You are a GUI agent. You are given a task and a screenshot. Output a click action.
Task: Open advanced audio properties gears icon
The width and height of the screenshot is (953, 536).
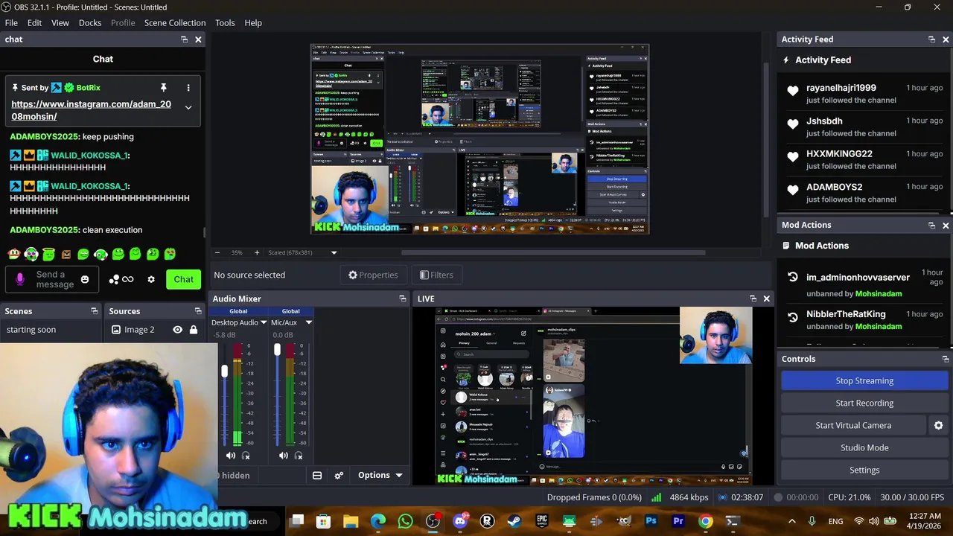coord(339,475)
